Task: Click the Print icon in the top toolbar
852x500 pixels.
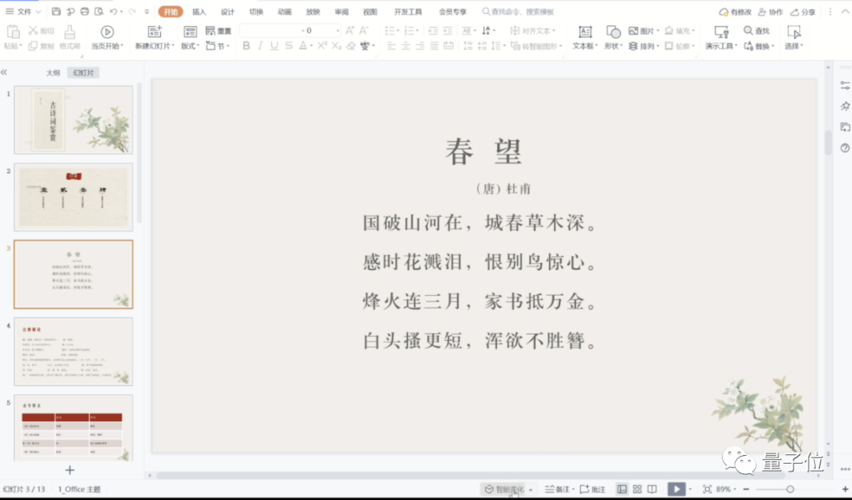Action: 84,12
